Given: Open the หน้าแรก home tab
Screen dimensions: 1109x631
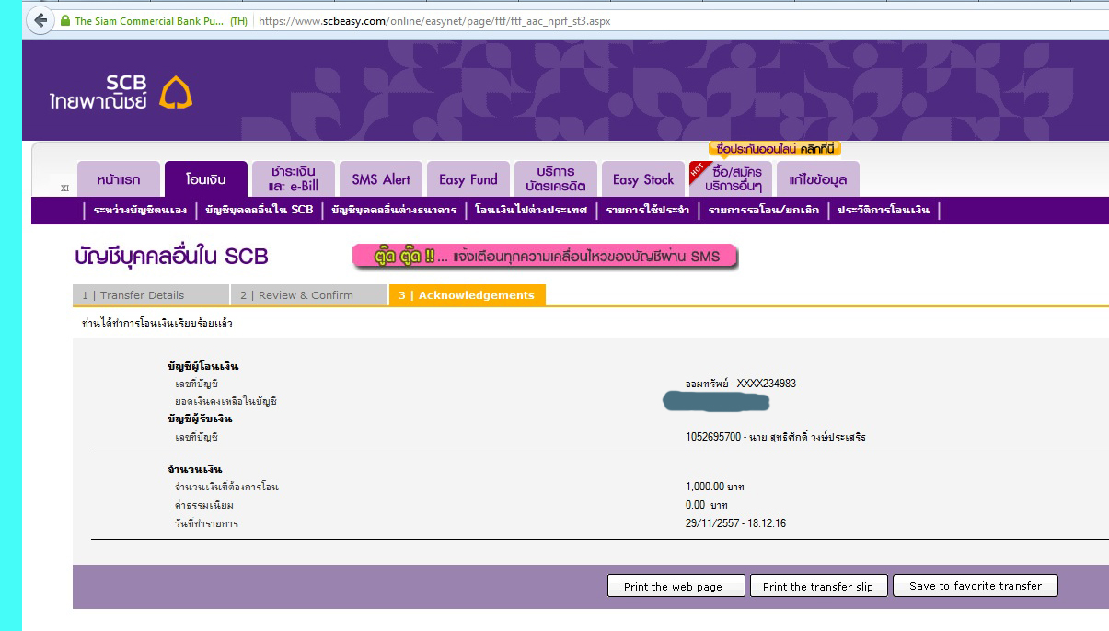Looking at the screenshot, I should click(117, 179).
